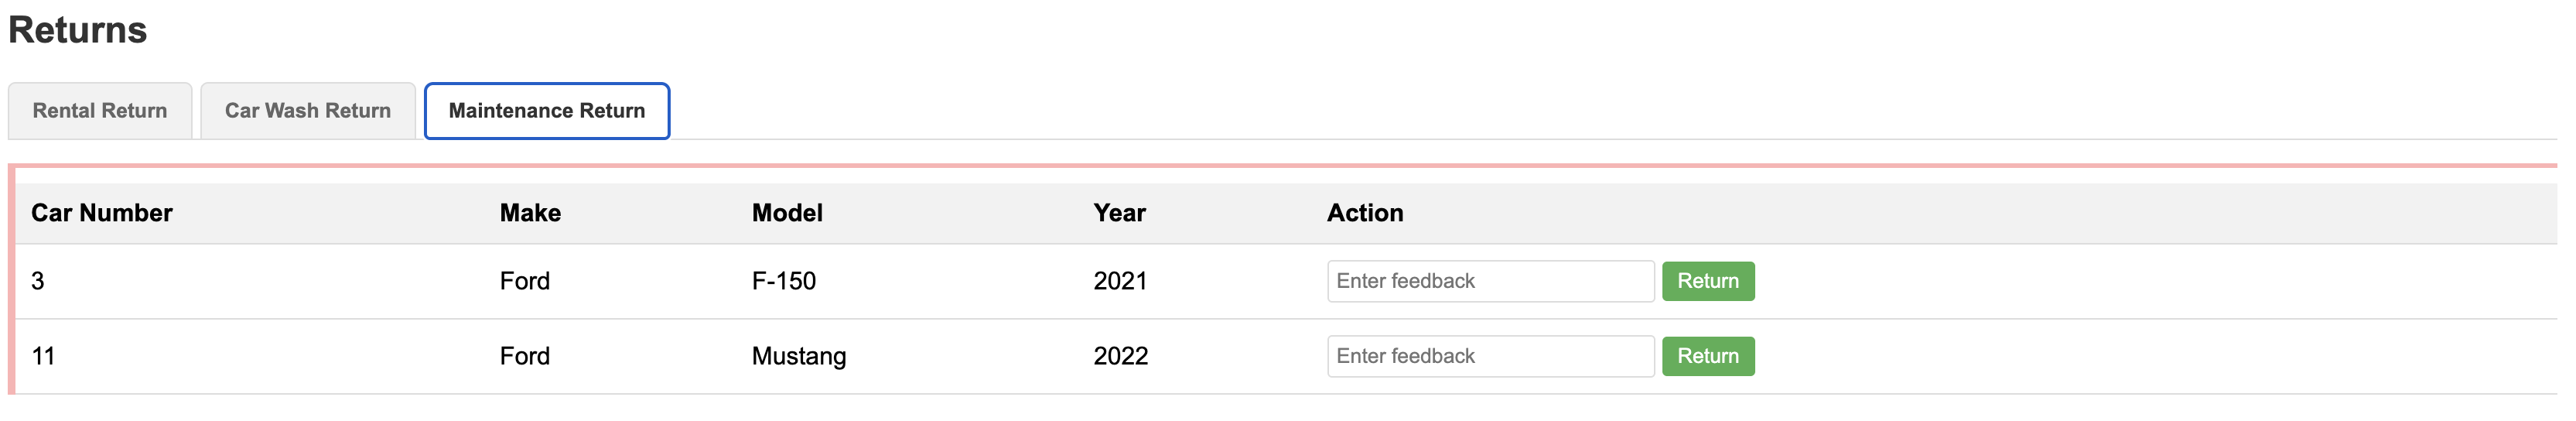Click the Returns page heading
The height and width of the screenshot is (421, 2576).
tap(78, 30)
